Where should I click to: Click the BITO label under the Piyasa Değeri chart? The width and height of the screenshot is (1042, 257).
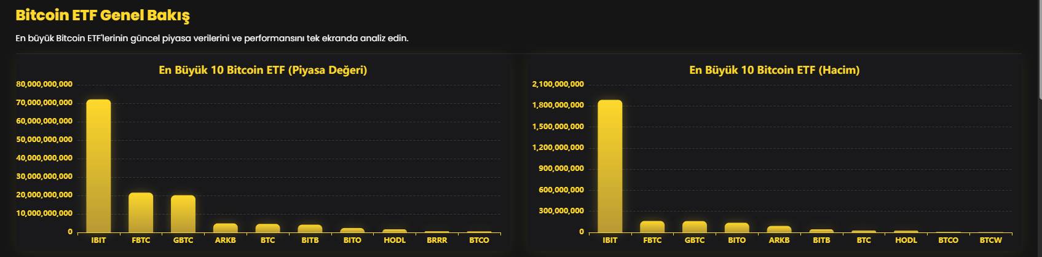coord(352,240)
